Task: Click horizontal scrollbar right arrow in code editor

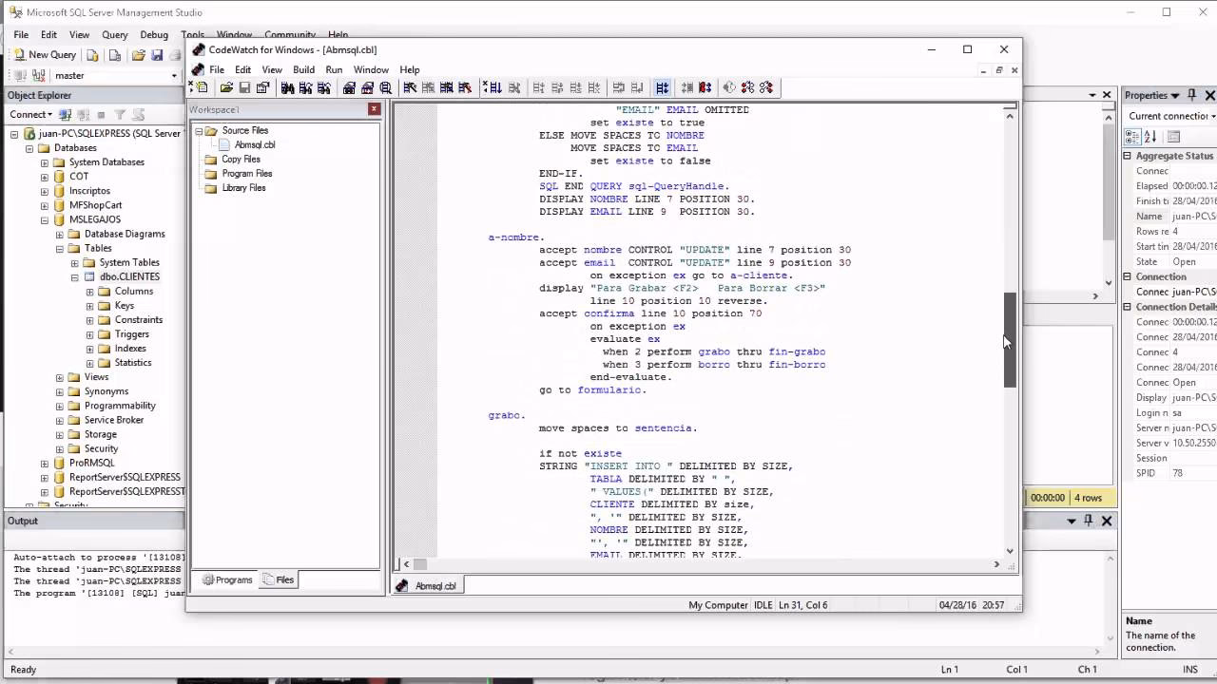Action: 996,564
